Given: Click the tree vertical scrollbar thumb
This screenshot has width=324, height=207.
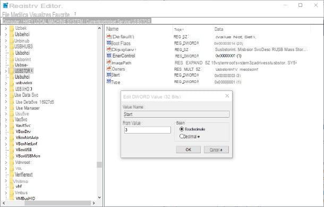Looking at the screenshot, I should click(99, 165).
